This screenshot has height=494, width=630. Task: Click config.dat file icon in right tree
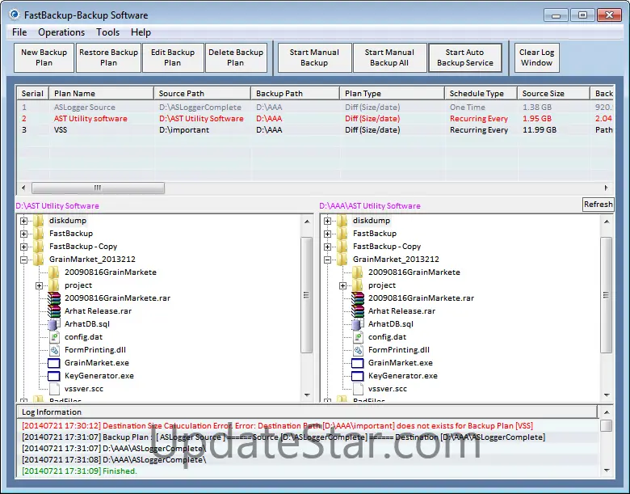[x=358, y=336]
